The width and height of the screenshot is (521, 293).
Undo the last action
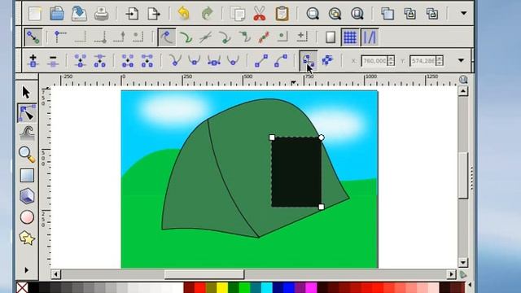[184, 14]
